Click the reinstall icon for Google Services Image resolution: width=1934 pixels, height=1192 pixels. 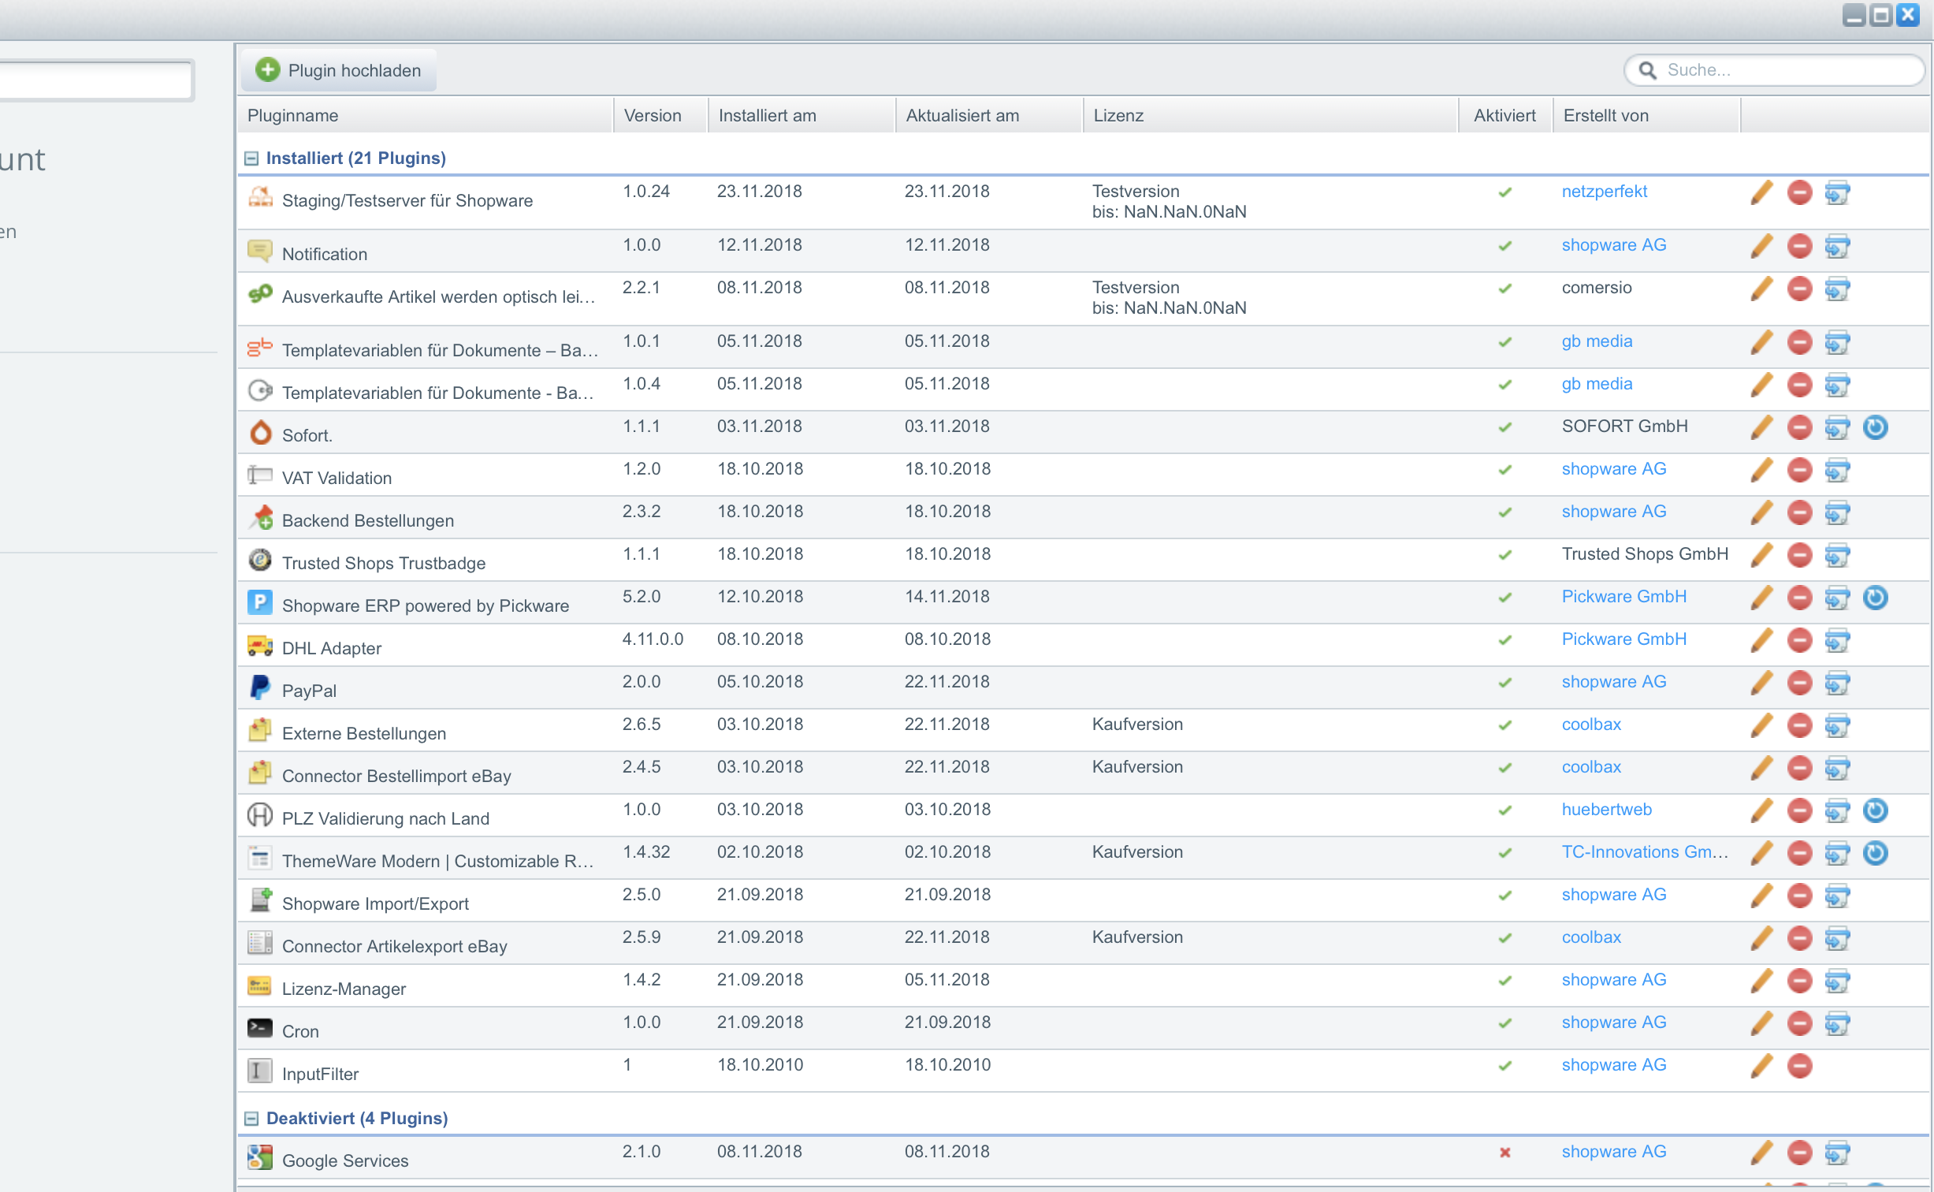point(1837,1153)
